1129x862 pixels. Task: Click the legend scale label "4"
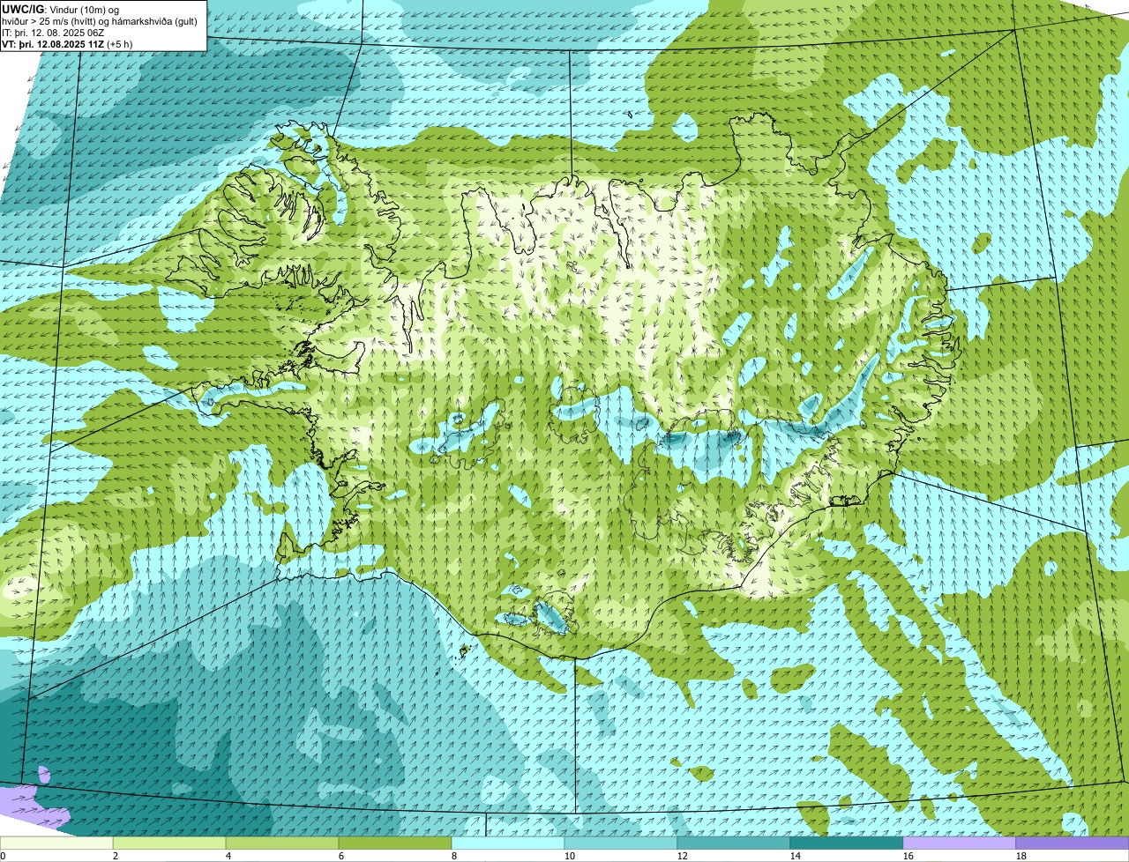click(228, 856)
